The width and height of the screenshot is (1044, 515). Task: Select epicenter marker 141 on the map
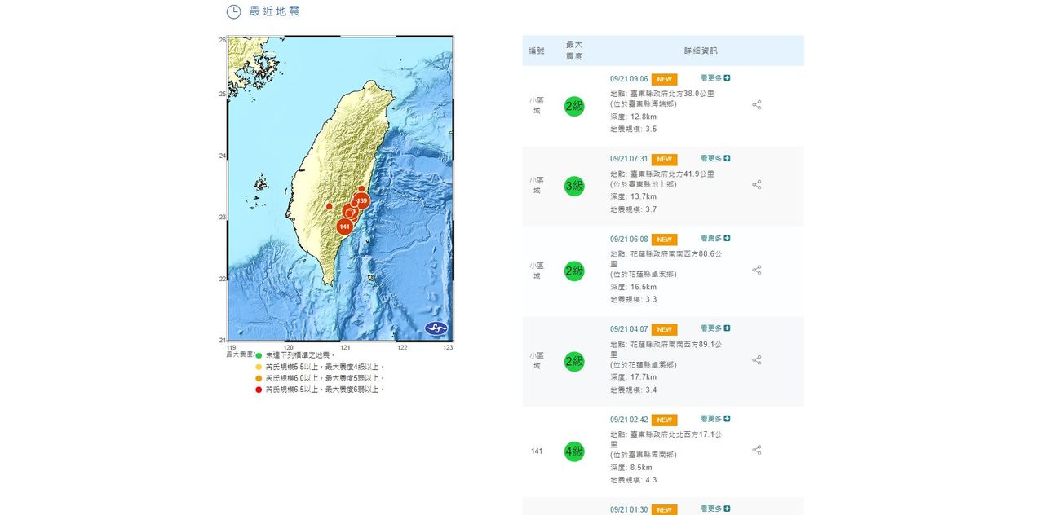(x=344, y=226)
